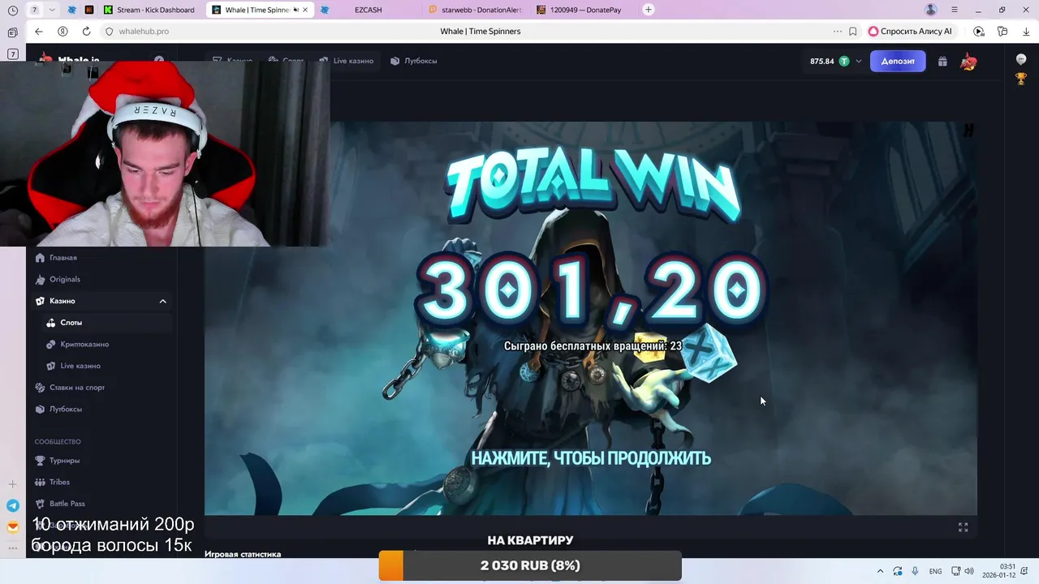Show hidden system tray icons

(879, 571)
